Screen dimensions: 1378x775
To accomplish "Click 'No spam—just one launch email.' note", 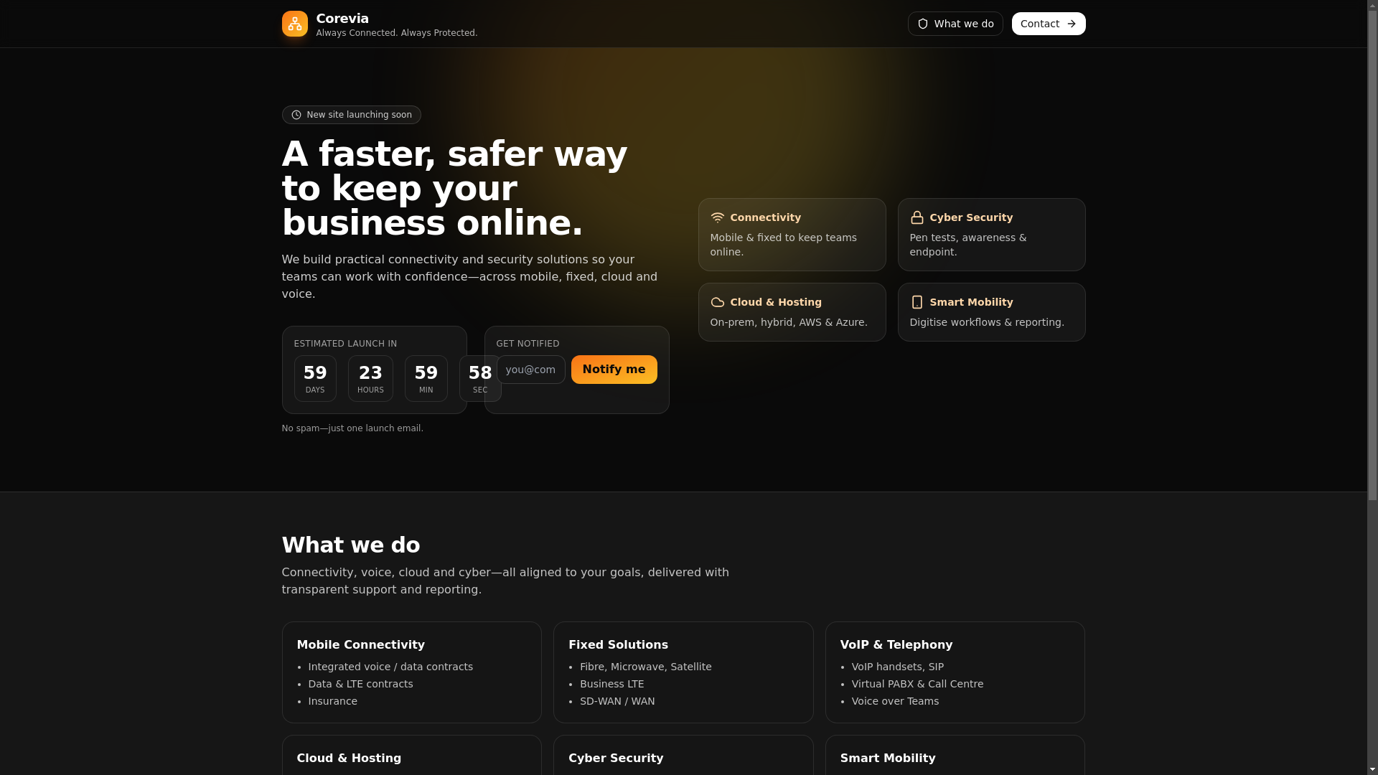I will pyautogui.click(x=352, y=428).
